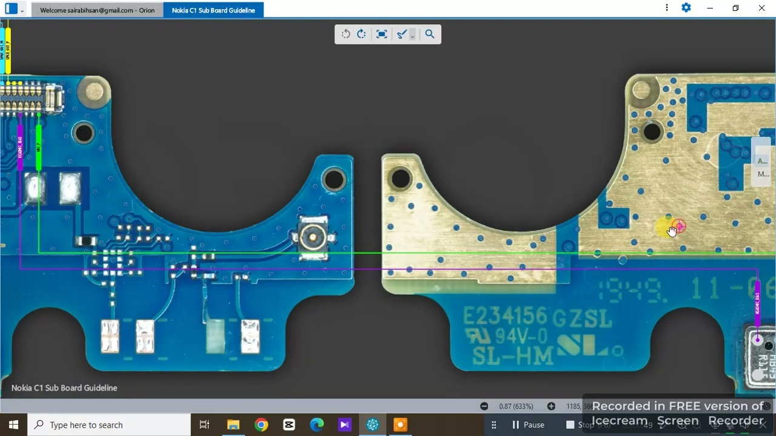Open Task View on taskbar

tap(204, 424)
